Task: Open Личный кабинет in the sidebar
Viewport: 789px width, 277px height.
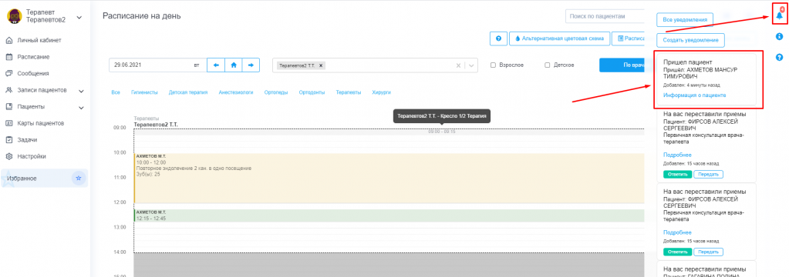Action: click(x=39, y=40)
